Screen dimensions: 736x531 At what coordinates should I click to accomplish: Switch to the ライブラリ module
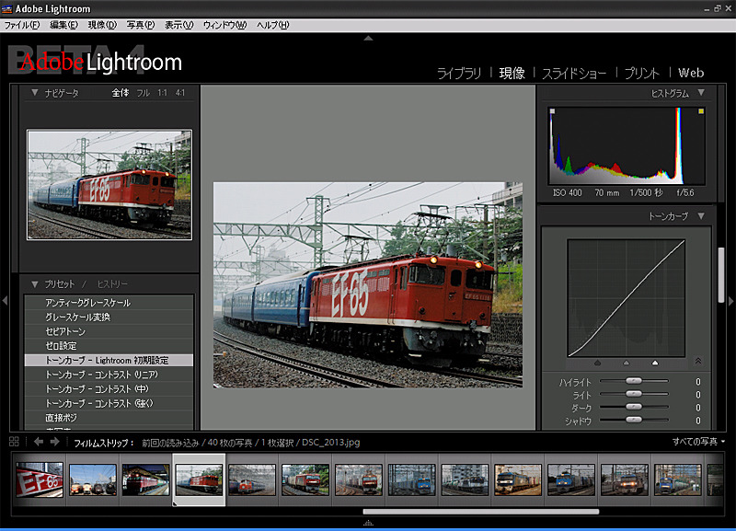(x=459, y=74)
